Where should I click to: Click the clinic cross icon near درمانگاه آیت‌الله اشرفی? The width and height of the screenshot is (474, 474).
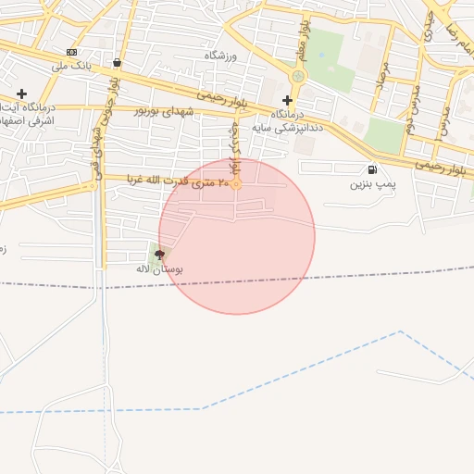tap(21, 94)
